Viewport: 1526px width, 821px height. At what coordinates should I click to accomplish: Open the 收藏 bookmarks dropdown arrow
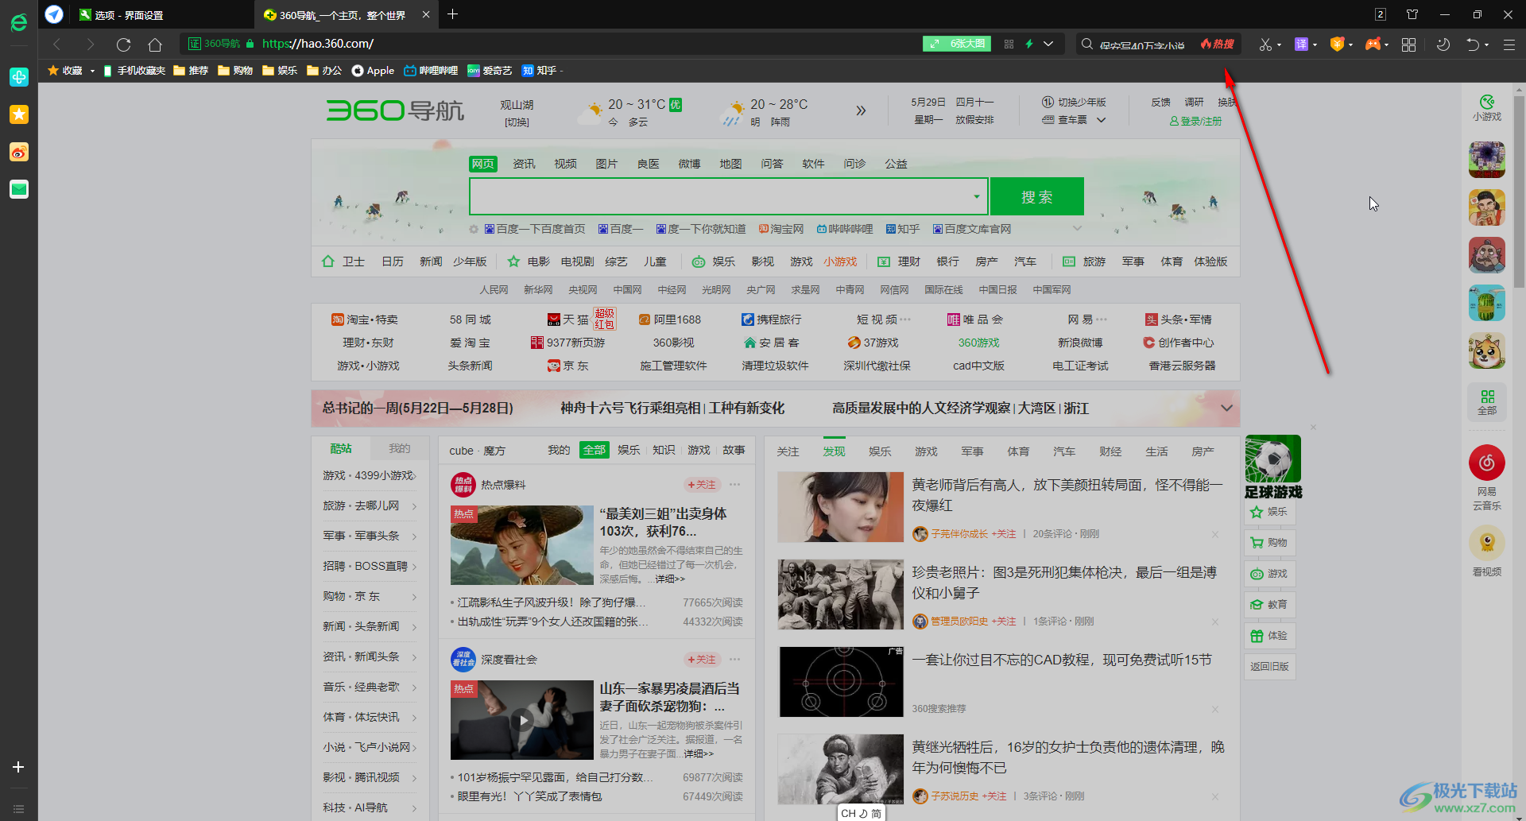(x=92, y=71)
